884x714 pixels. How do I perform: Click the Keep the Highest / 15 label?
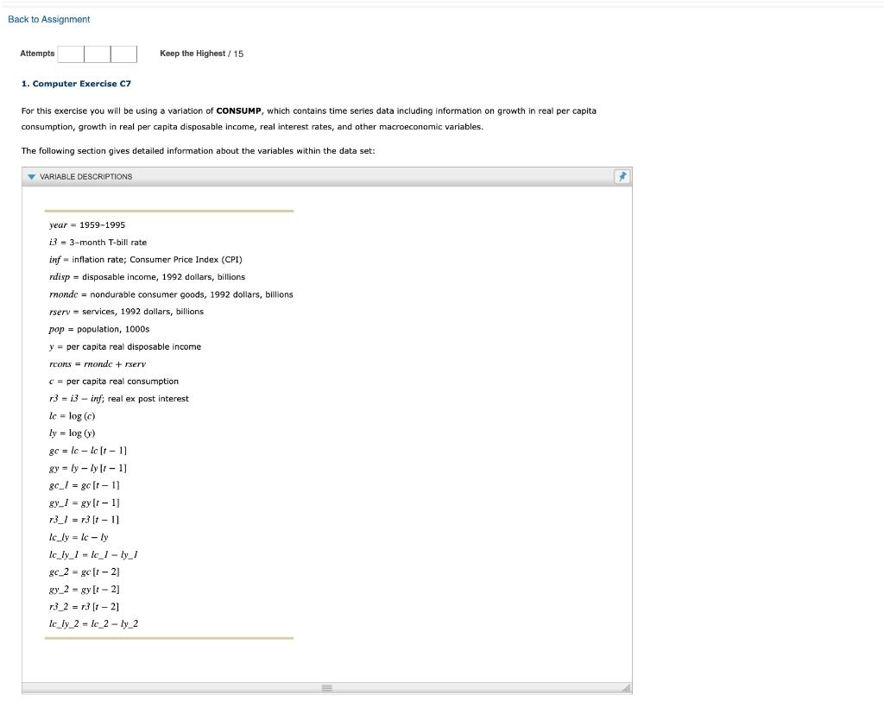click(200, 53)
